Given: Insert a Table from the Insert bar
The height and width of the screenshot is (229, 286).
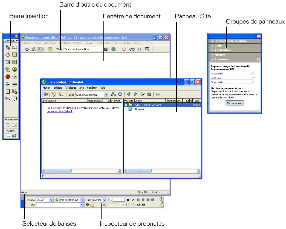Looking at the screenshot, I should pos(15,54).
